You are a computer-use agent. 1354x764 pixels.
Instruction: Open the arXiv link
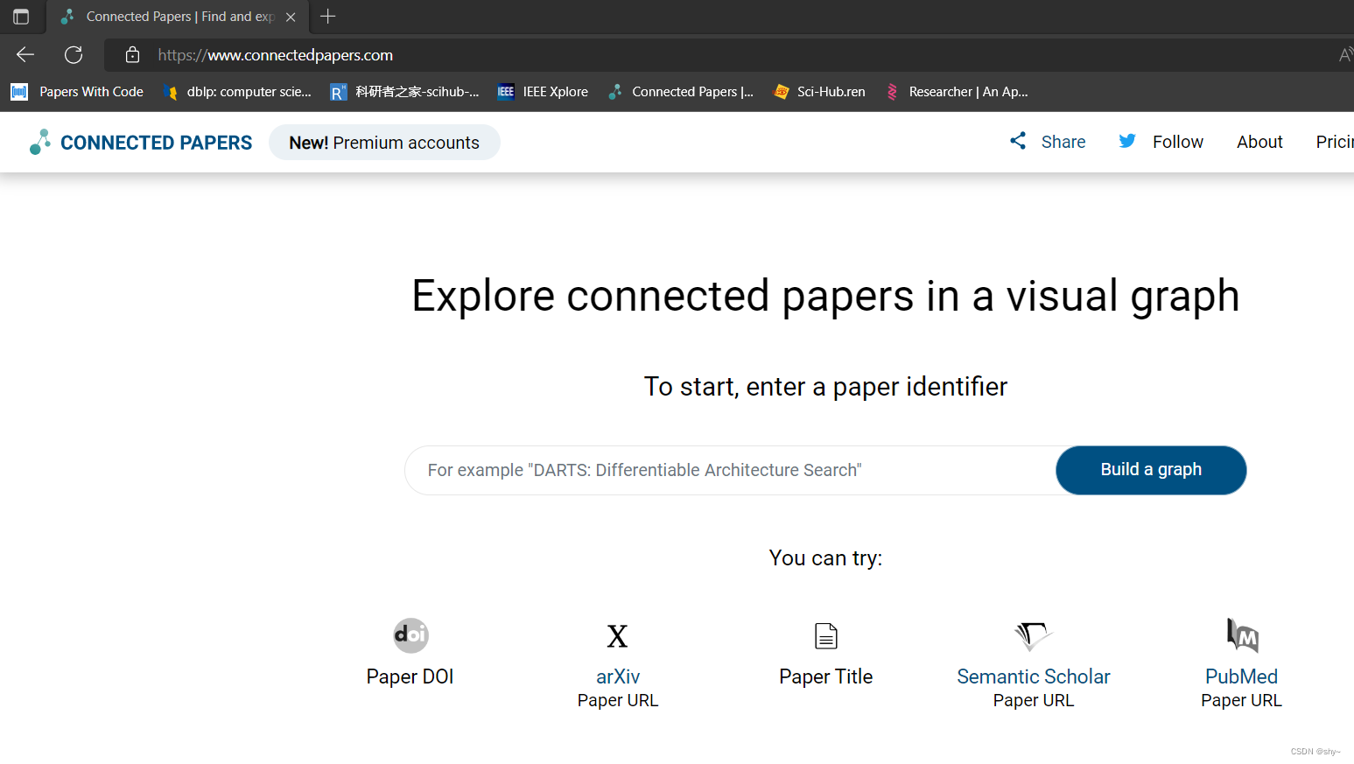tap(618, 676)
